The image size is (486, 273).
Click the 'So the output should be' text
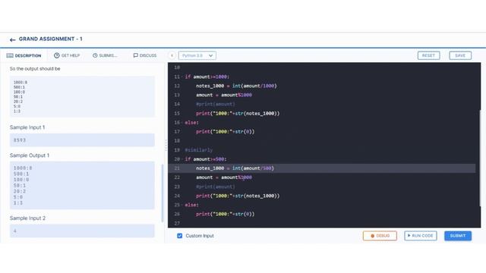tap(35, 69)
